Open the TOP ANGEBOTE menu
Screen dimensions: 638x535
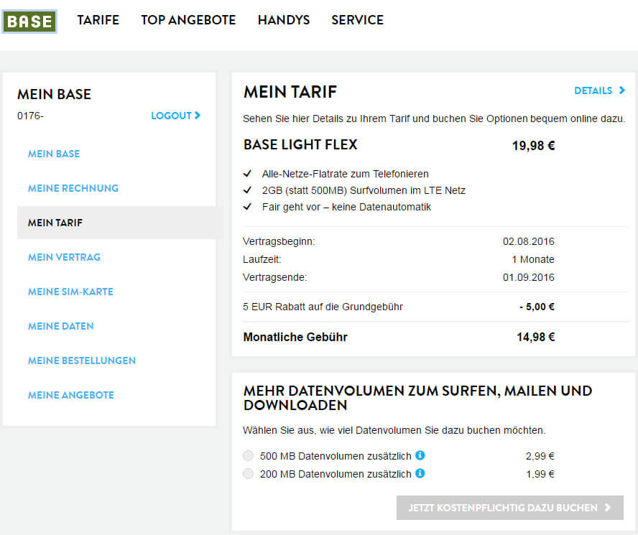[x=188, y=20]
